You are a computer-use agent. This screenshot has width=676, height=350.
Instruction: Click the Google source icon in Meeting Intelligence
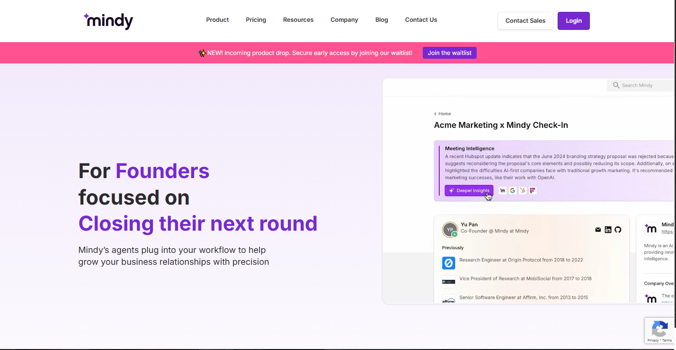click(513, 190)
